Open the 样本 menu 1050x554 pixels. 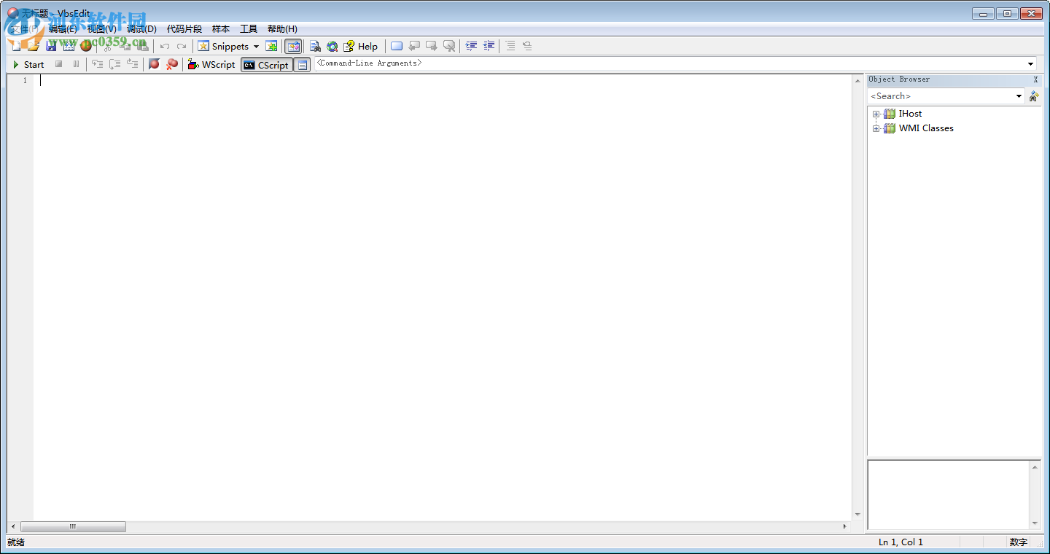pos(221,29)
